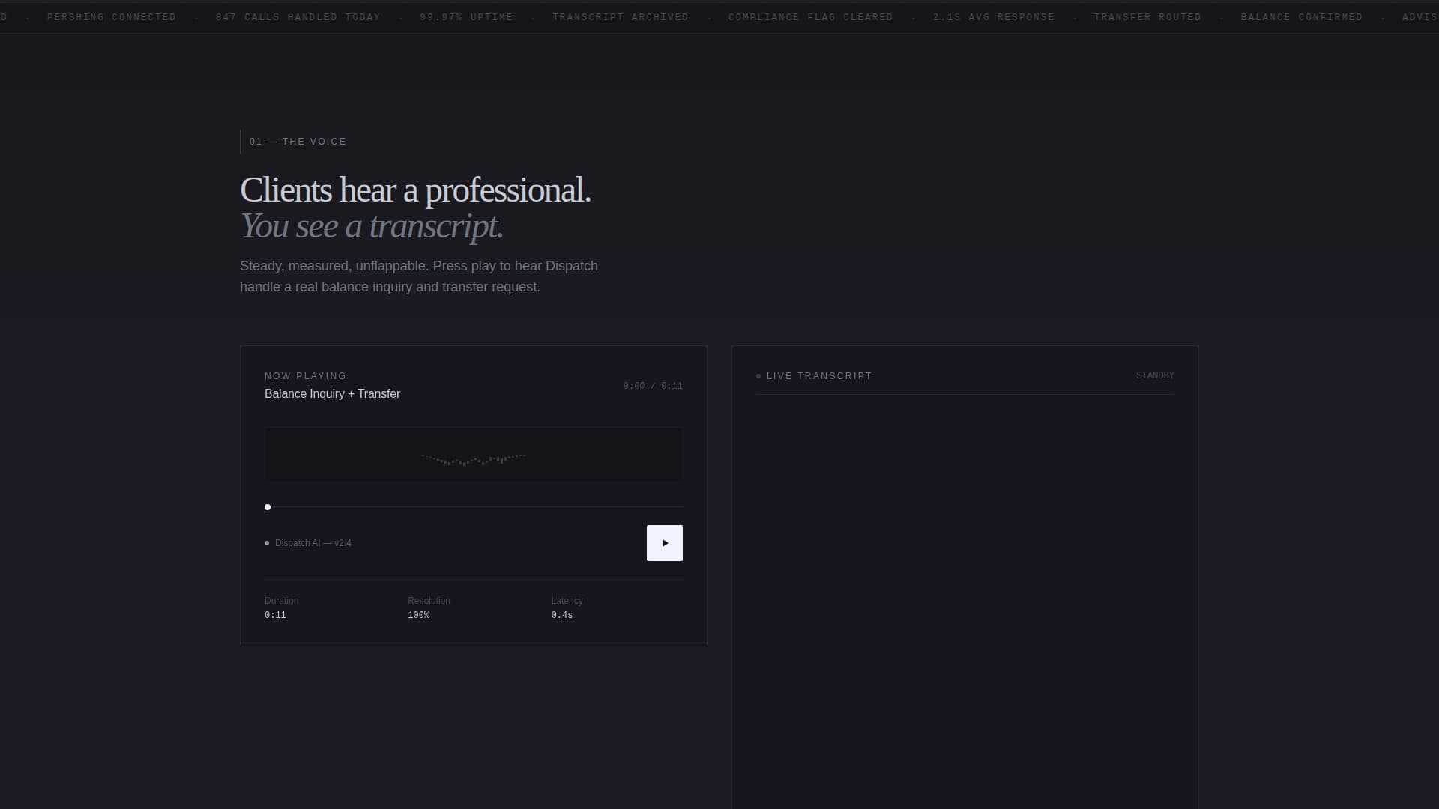Click the LIVE TRANSCRIPT status dot
The height and width of the screenshot is (809, 1439).
(757, 377)
